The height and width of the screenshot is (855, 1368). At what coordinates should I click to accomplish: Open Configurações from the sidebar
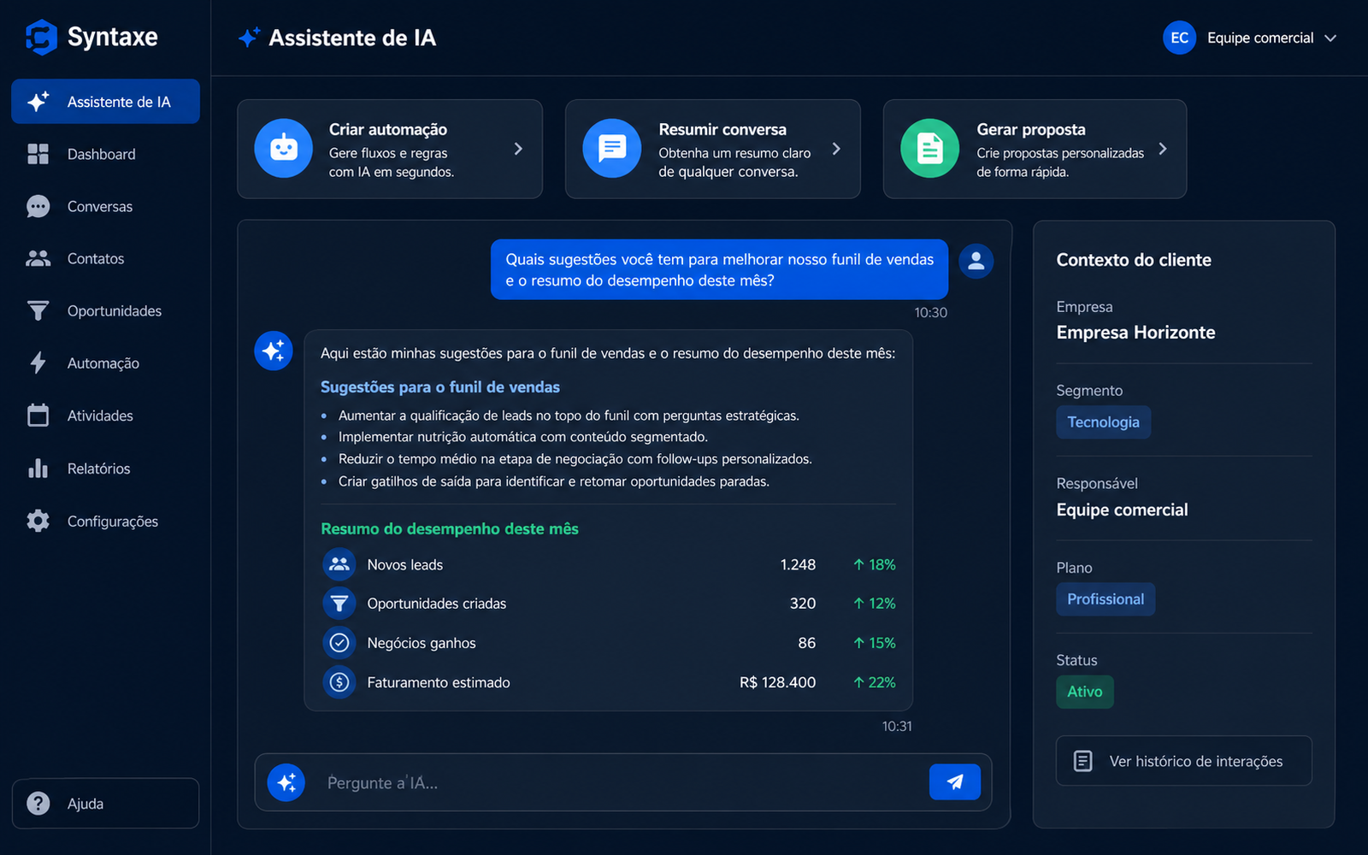[x=105, y=521]
